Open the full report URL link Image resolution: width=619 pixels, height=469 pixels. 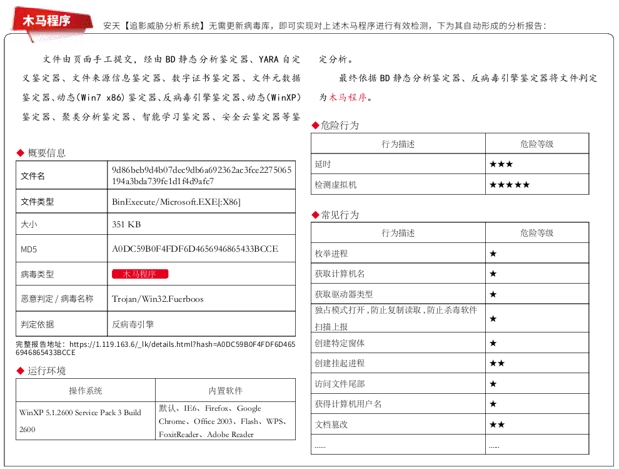(155, 348)
